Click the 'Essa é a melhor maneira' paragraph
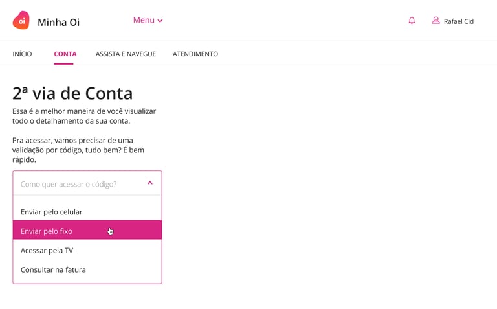The width and height of the screenshot is (497, 309). (x=84, y=116)
